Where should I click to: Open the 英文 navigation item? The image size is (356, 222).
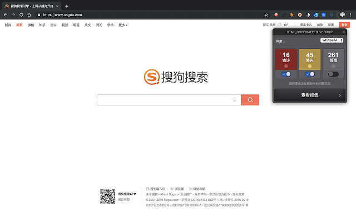pyautogui.click(x=88, y=25)
